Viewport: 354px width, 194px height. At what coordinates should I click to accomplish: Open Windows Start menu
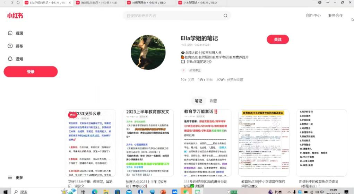point(5,192)
